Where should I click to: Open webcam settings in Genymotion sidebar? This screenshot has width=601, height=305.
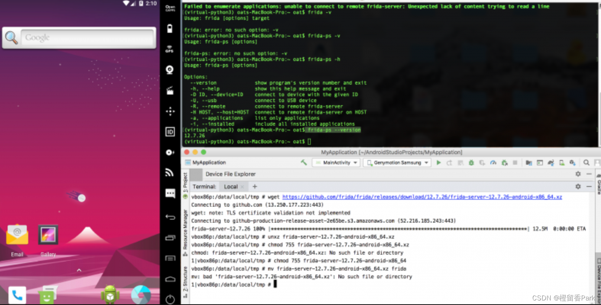coord(170,70)
